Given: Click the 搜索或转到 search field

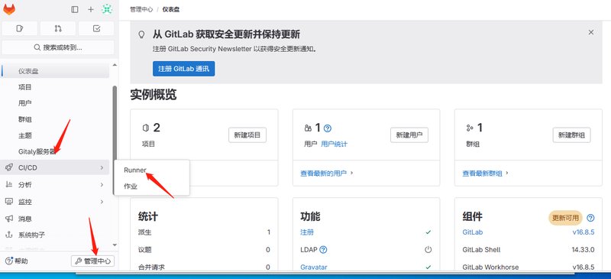Looking at the screenshot, I should (58, 47).
